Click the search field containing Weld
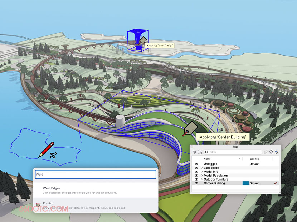The height and width of the screenshot is (222, 297). tap(95, 174)
